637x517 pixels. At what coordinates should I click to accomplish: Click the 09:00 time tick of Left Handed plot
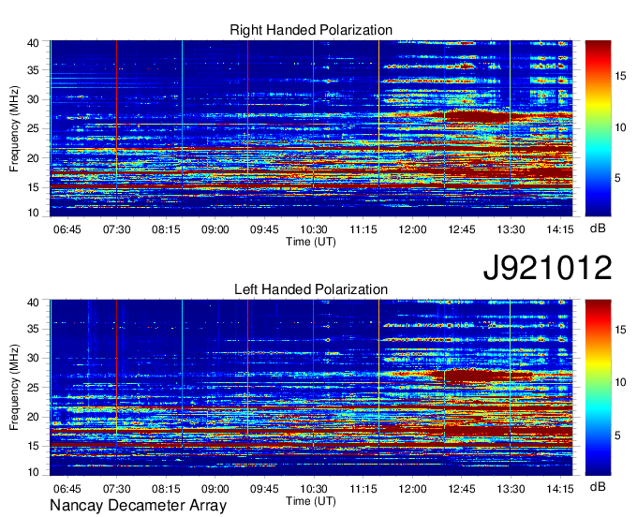tap(215, 489)
